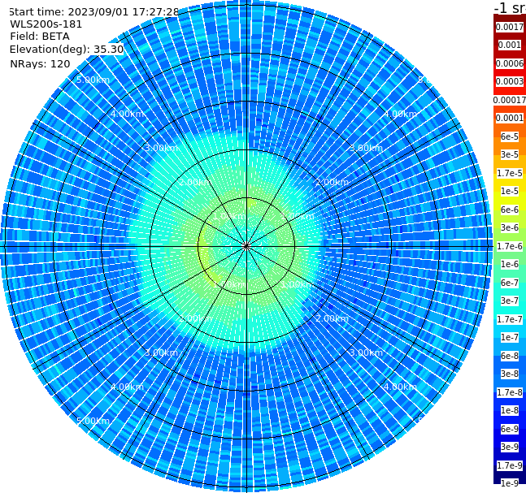The width and height of the screenshot is (526, 493).
Task: Pick the 0.0003 colorbar label
Action: coord(510,81)
